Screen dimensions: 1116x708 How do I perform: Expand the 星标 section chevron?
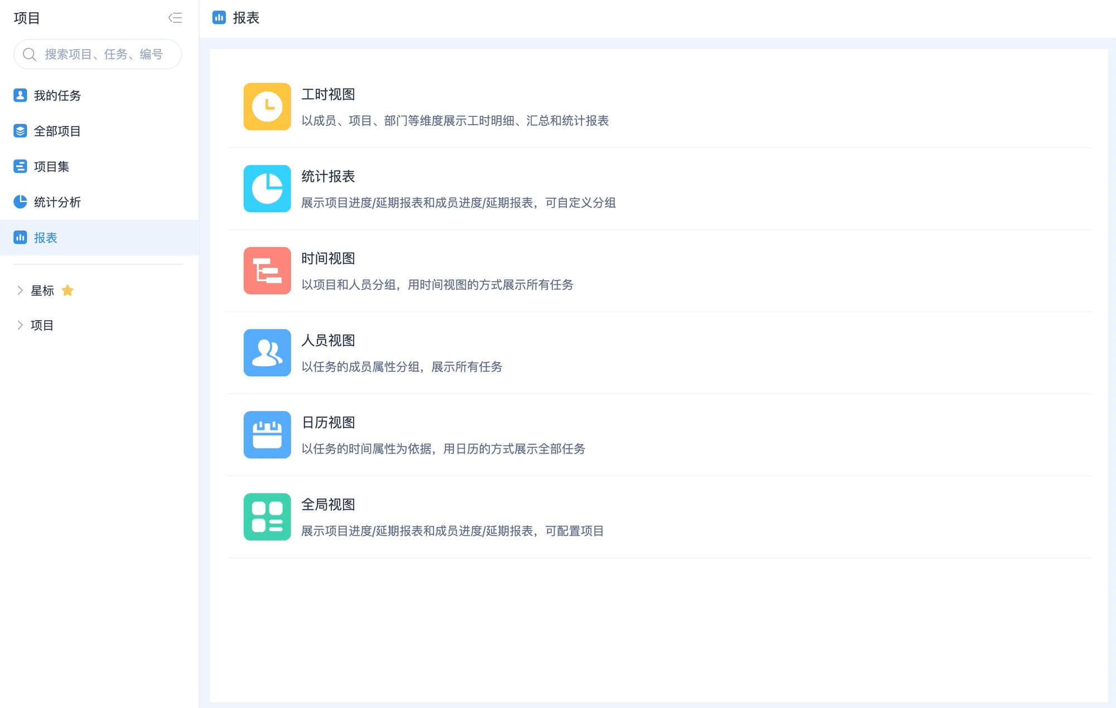click(20, 290)
